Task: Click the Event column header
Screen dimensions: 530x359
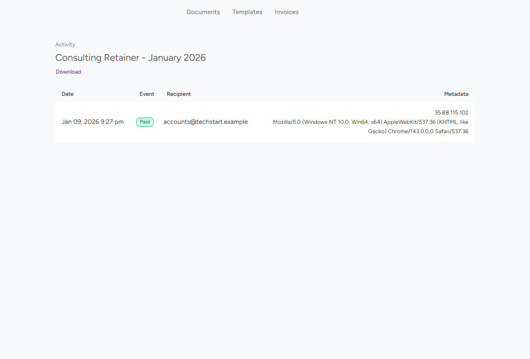Action: tap(147, 94)
